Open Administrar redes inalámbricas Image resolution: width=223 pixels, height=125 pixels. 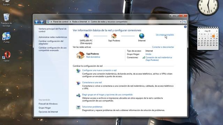coord(53,37)
